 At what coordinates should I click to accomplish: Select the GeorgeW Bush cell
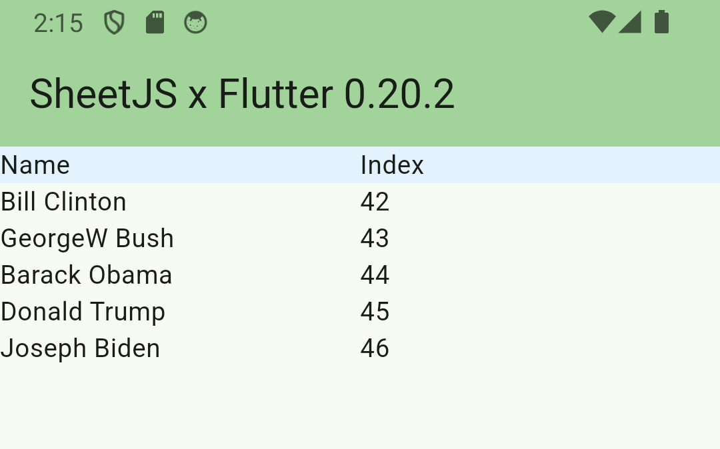(87, 238)
